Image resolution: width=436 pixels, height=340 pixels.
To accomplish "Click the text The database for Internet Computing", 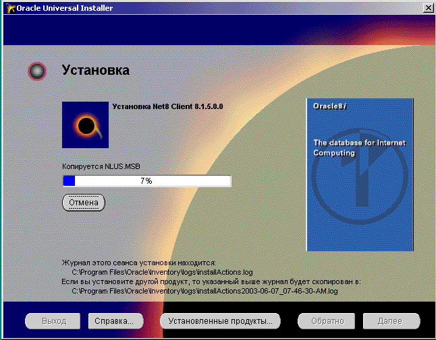I will point(359,148).
